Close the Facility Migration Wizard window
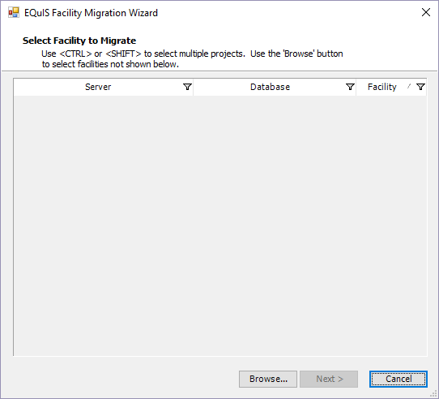 [426, 12]
